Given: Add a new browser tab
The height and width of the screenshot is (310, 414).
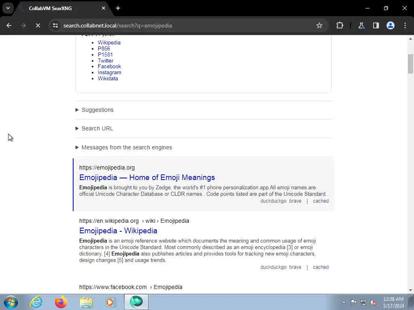Looking at the screenshot, I should click(118, 8).
